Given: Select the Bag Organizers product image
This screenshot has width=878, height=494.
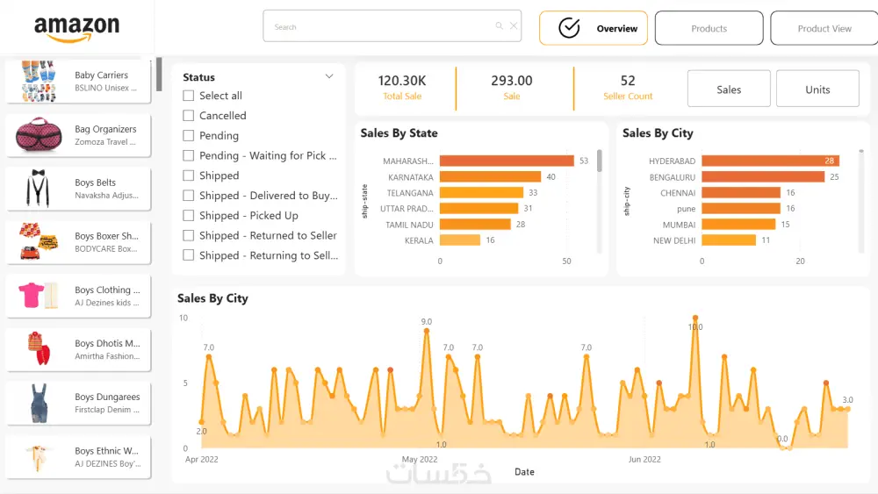Looking at the screenshot, I should [x=39, y=135].
